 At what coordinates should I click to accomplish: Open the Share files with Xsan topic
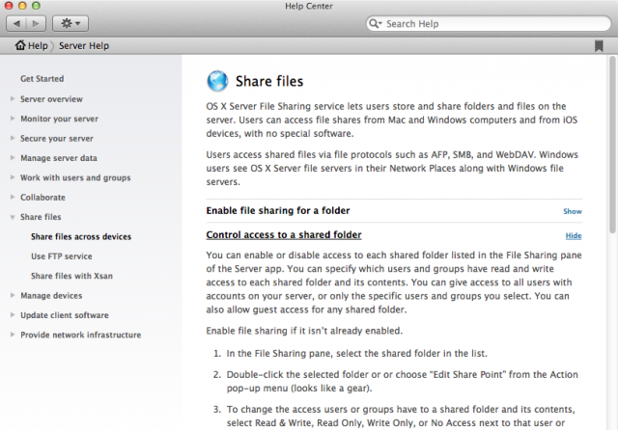pyautogui.click(x=71, y=276)
